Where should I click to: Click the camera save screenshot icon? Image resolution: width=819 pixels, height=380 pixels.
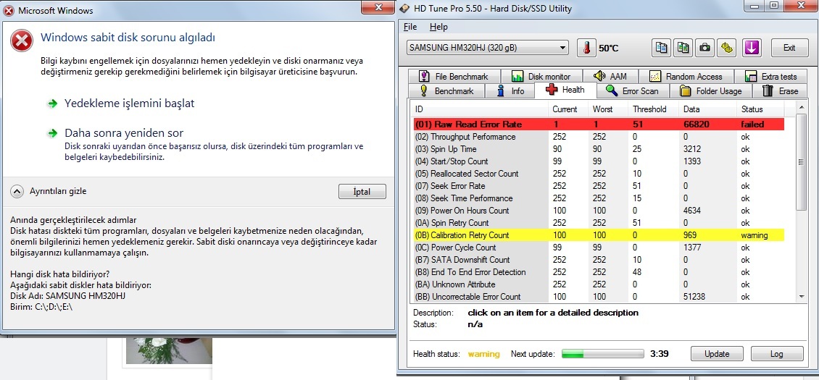pos(704,48)
